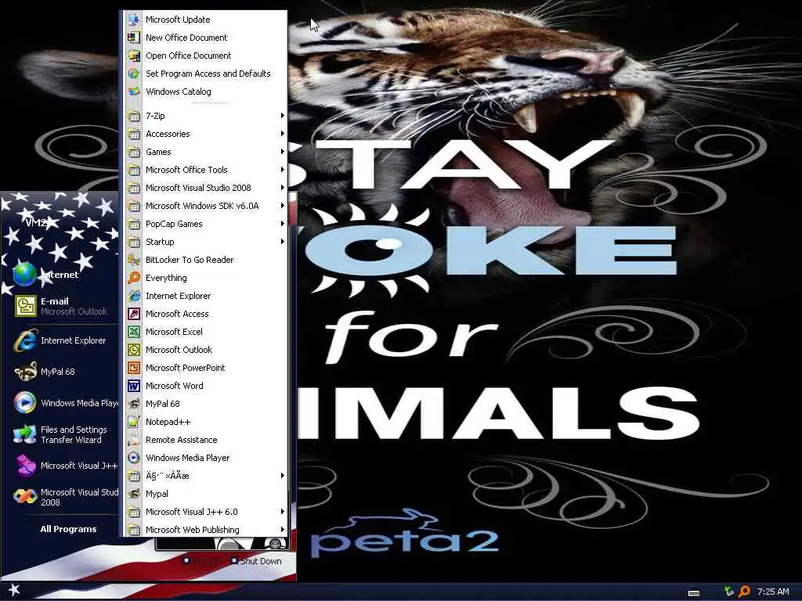Select Notepad++ in the programs menu
This screenshot has height=601, width=802.
(x=206, y=422)
